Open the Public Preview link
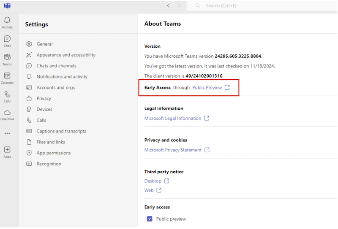The height and width of the screenshot is (229, 338). tap(207, 88)
